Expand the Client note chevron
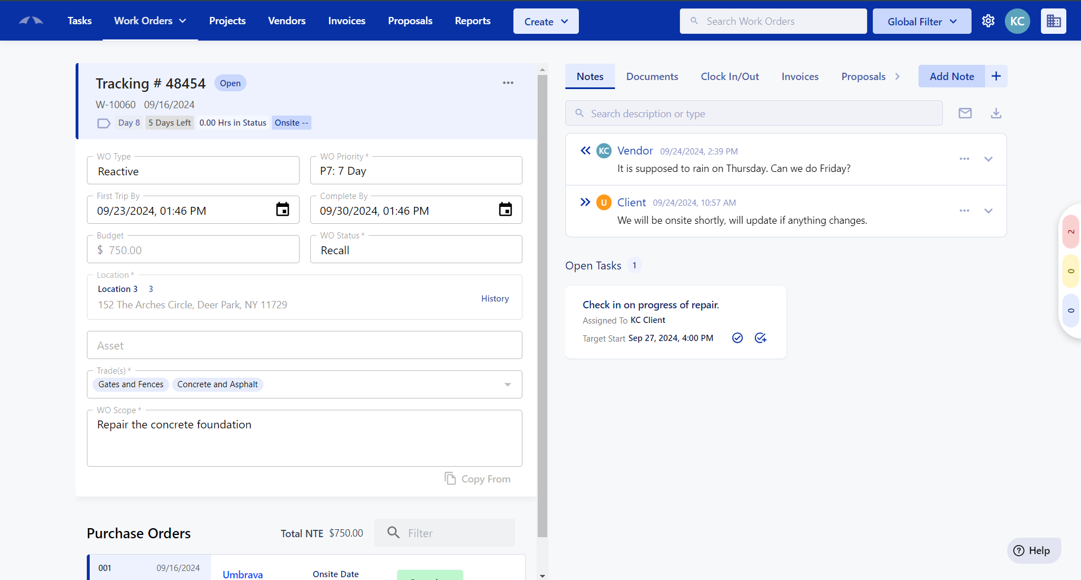This screenshot has height=580, width=1081. point(988,211)
